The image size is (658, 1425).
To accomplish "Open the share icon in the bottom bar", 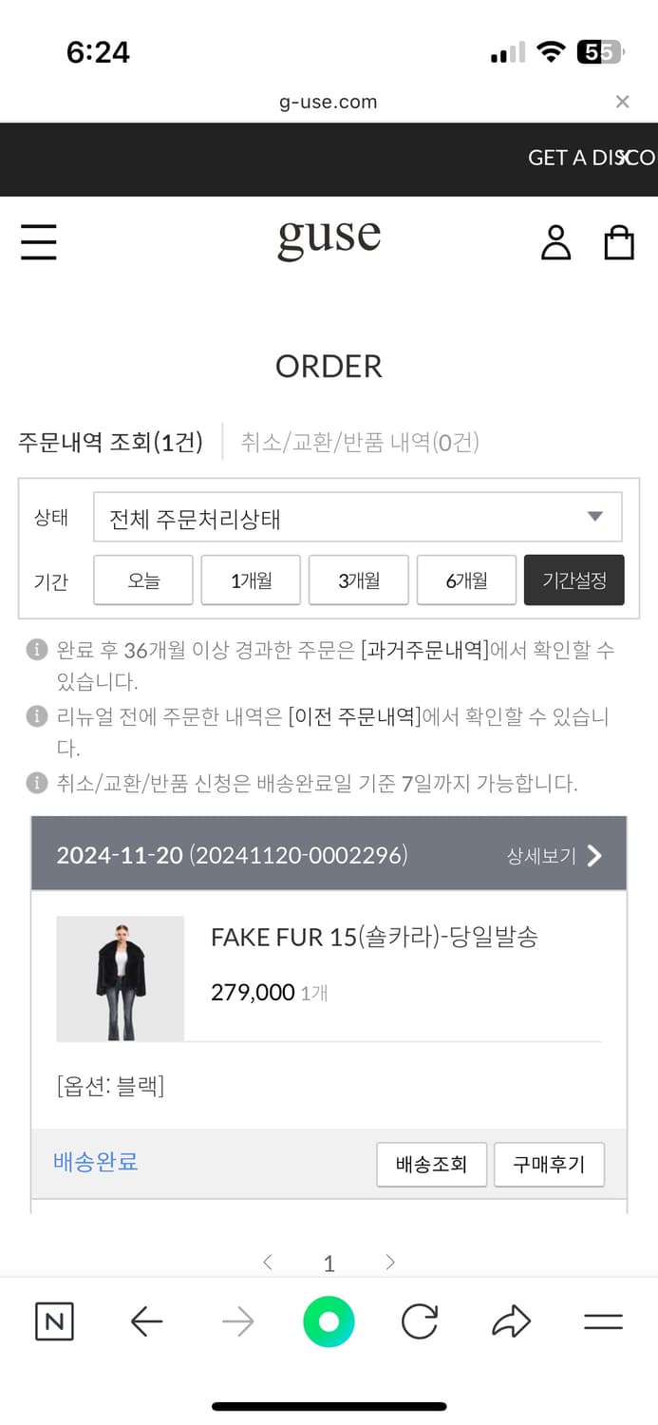I will [x=511, y=1320].
